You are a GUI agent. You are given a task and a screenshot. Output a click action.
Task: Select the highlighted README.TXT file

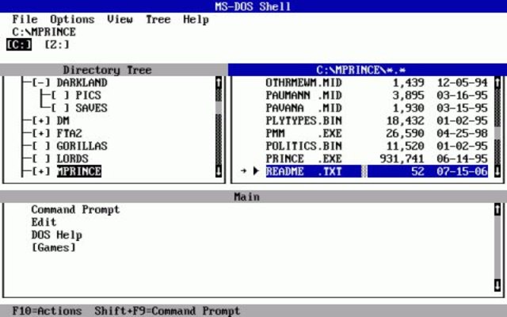click(377, 171)
